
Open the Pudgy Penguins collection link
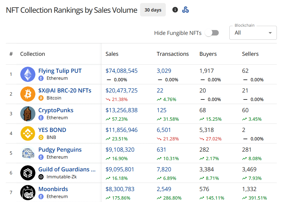(x=60, y=150)
